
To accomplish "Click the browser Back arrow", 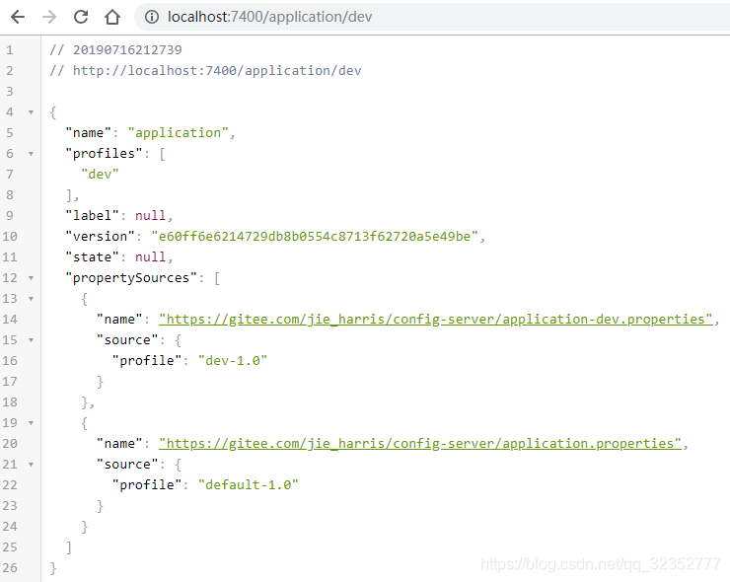I will point(18,17).
